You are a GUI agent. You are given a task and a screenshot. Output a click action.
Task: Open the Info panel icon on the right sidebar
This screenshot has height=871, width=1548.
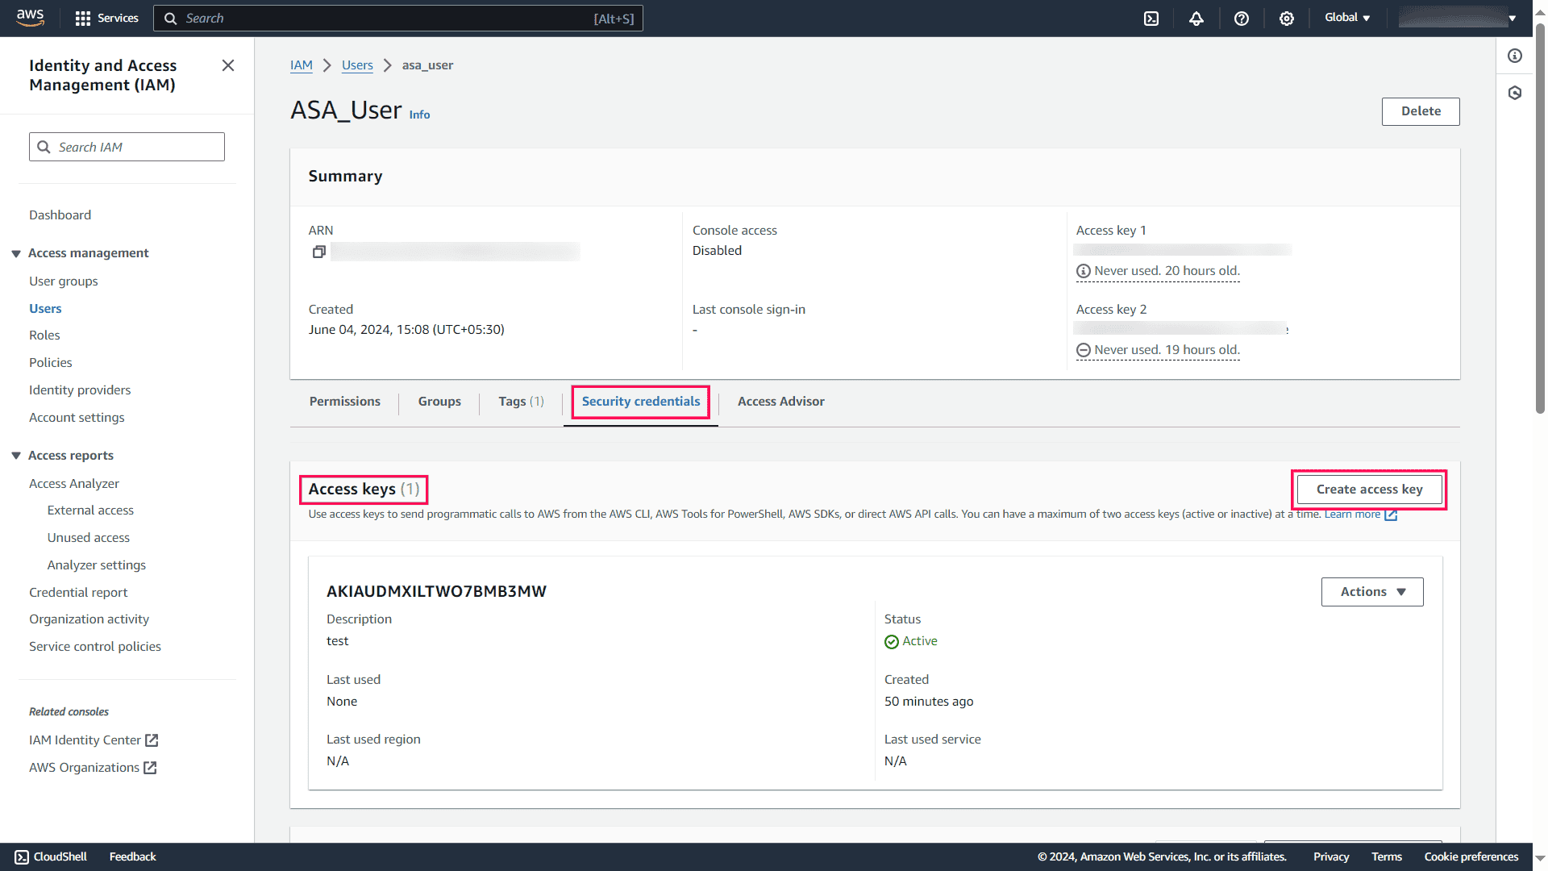[1514, 56]
